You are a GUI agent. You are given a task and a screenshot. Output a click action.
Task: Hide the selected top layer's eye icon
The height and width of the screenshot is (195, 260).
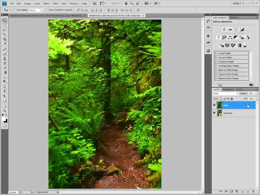pyautogui.click(x=214, y=105)
